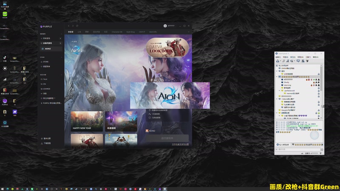Collapse the sidebar section above TALK
The height and width of the screenshot is (191, 340).
(x=61, y=75)
